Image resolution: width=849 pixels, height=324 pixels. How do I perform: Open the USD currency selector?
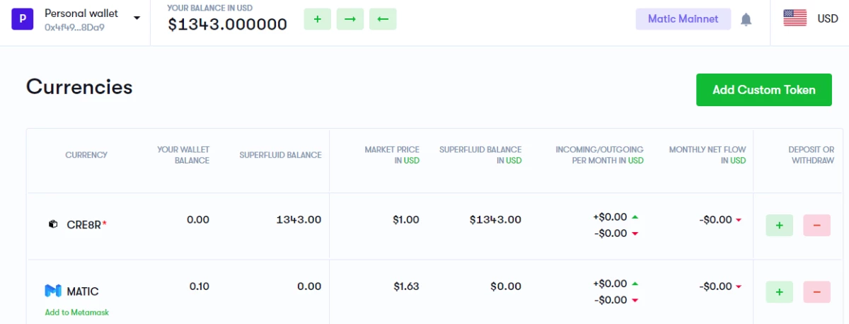[828, 18]
